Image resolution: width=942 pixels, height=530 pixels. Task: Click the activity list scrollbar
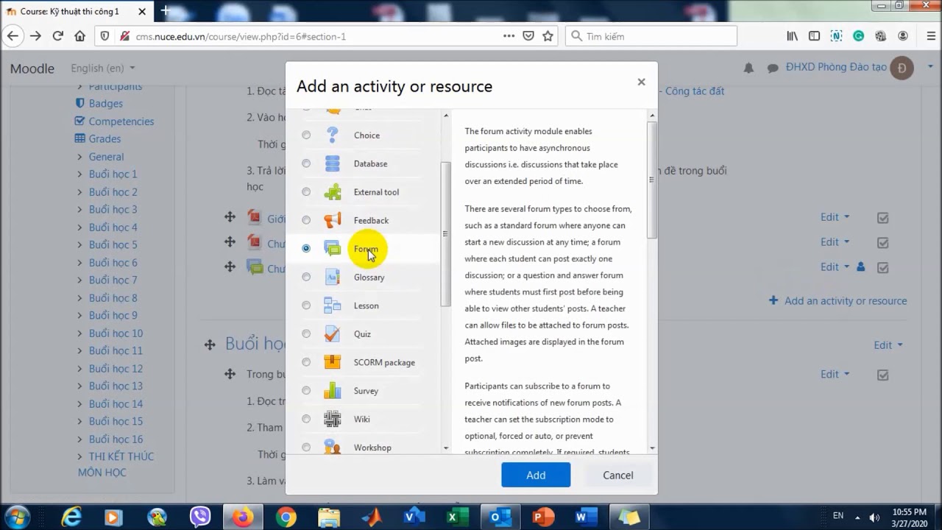[445, 234]
